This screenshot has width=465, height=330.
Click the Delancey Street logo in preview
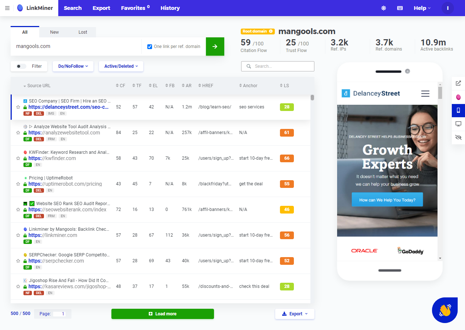point(371,93)
